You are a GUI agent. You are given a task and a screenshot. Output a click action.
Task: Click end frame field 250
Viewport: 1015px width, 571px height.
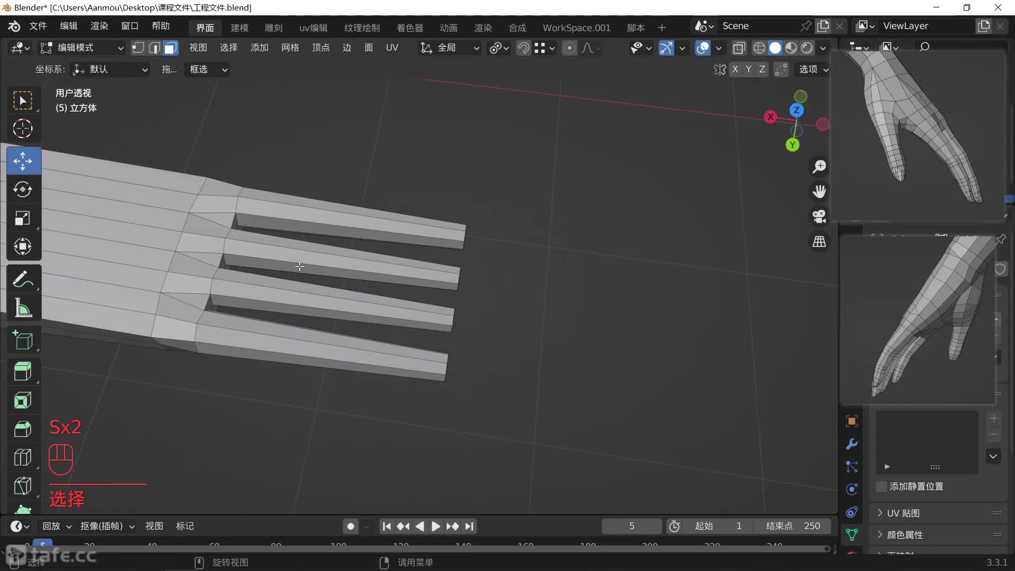(793, 527)
